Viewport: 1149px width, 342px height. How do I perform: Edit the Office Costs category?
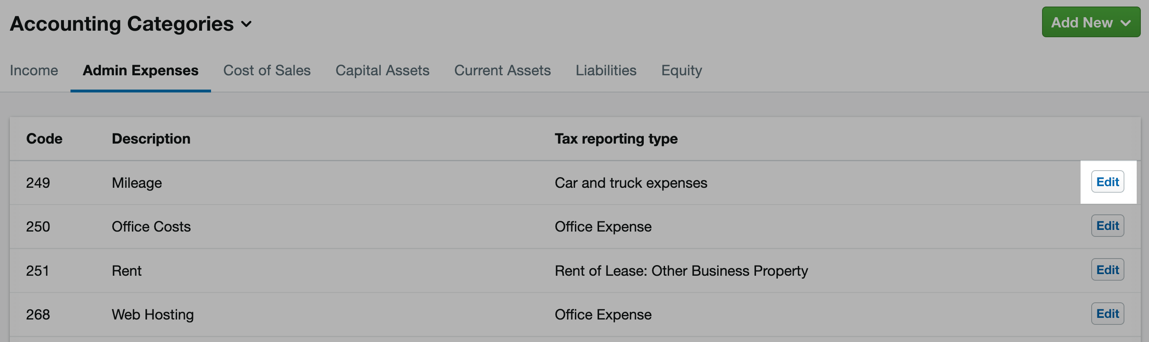pos(1108,226)
